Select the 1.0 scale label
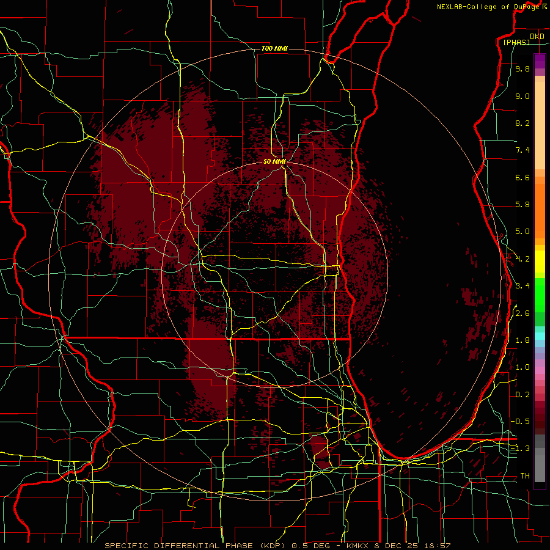The image size is (550, 550). click(x=522, y=367)
